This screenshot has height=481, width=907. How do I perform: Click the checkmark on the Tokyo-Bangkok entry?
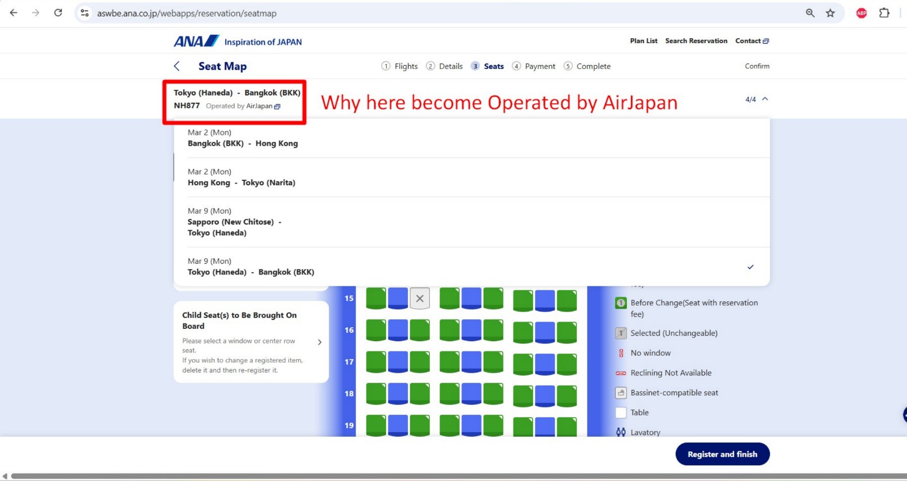coord(750,267)
